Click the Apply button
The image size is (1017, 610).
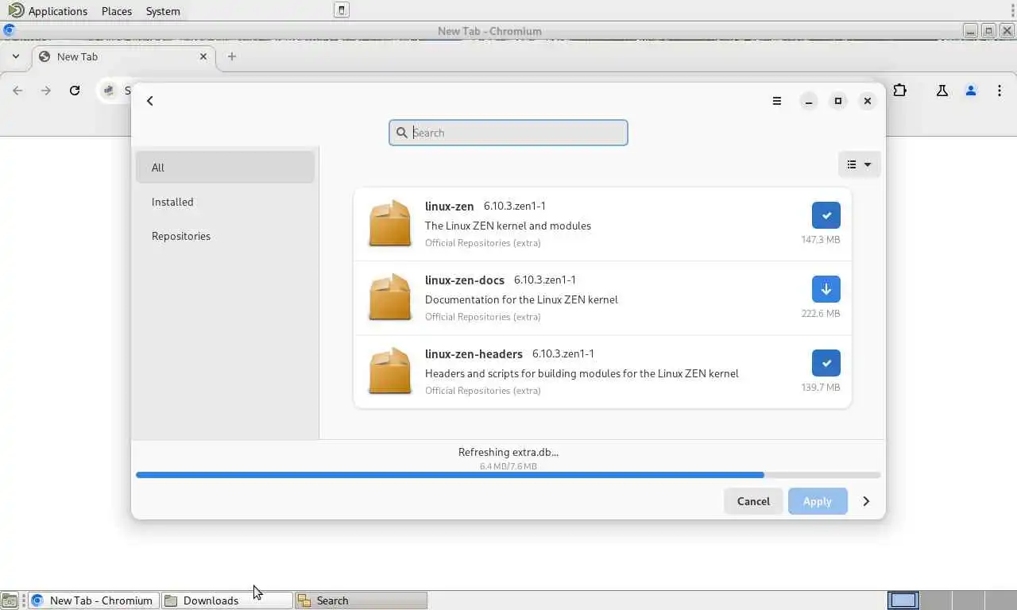[817, 501]
